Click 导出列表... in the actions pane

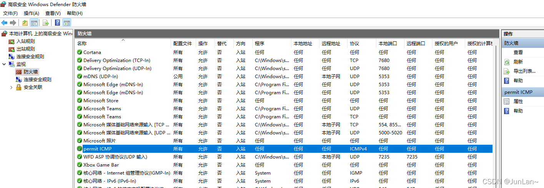pos(525,71)
